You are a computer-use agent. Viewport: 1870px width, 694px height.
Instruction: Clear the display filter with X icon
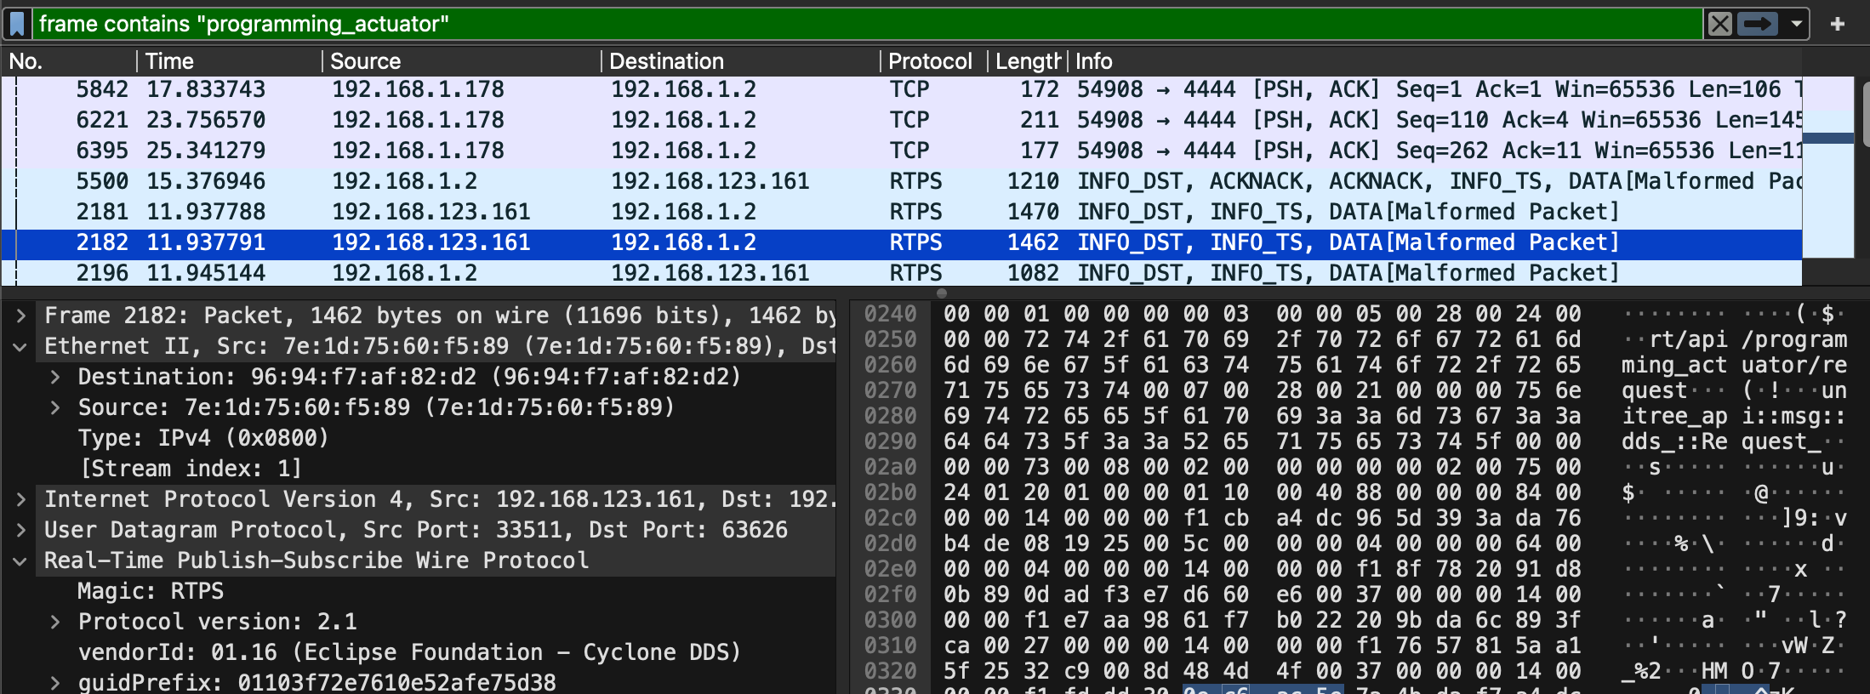(x=1719, y=24)
